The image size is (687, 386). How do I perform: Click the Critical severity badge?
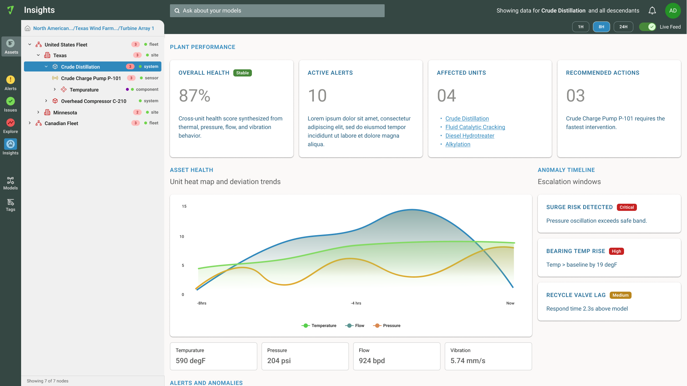pyautogui.click(x=627, y=207)
